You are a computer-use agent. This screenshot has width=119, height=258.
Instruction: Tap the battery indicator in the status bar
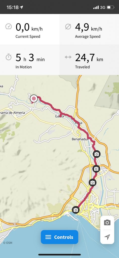[x=110, y=7]
